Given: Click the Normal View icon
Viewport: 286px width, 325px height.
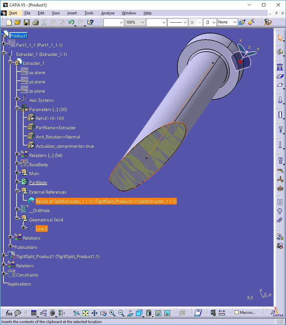Looking at the screenshot, I should [130, 313].
